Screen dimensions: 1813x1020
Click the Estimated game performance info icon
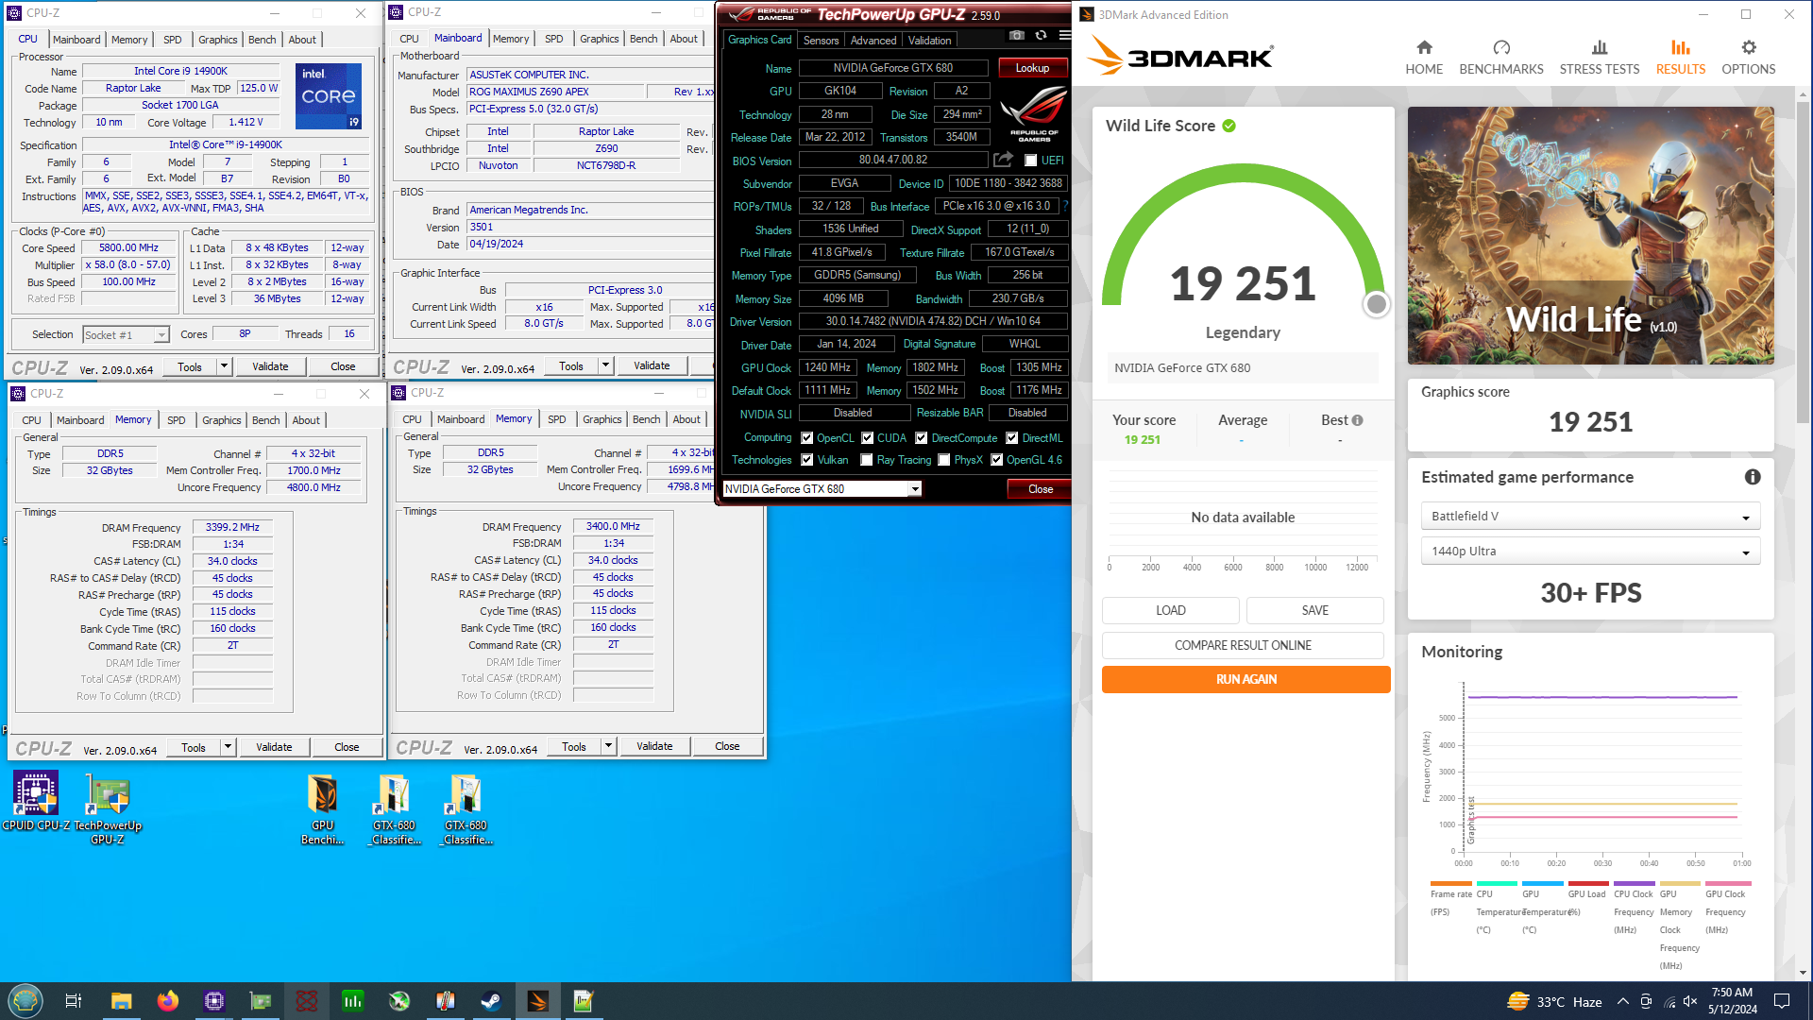[1753, 477]
